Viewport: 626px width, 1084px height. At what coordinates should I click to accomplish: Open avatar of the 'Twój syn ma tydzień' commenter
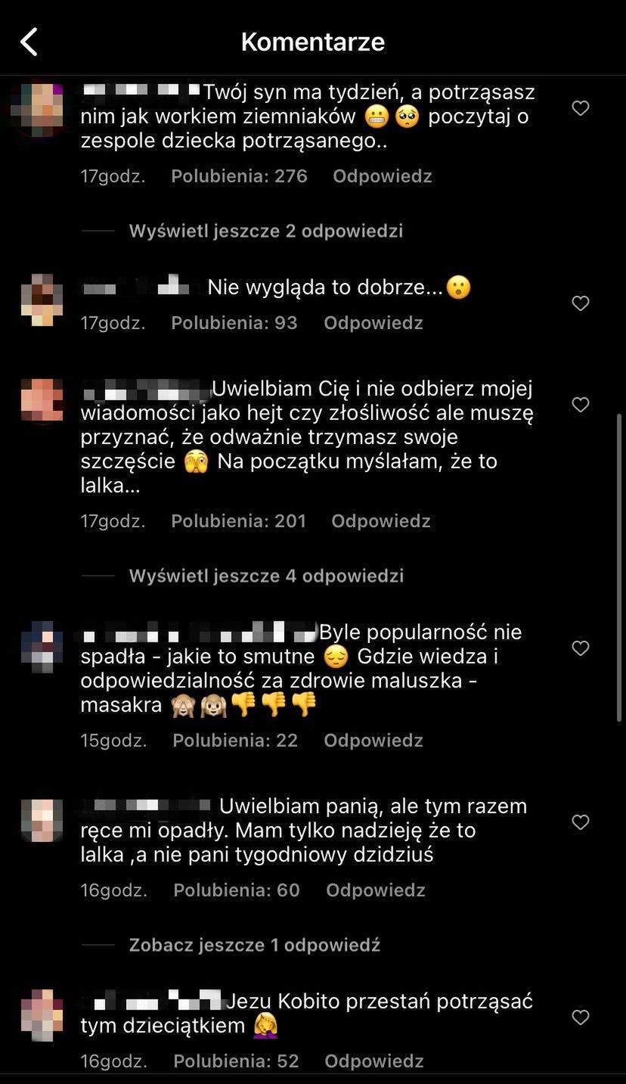pyautogui.click(x=42, y=110)
